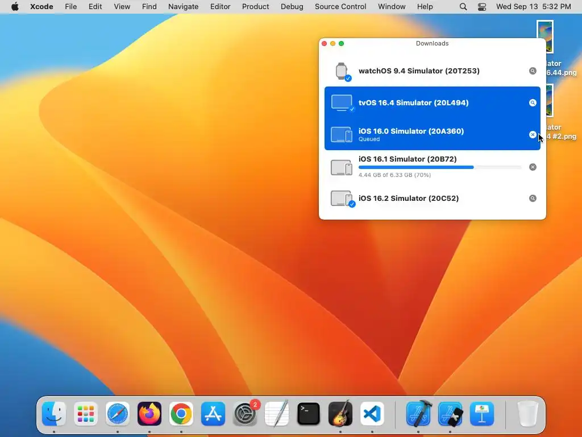Open the View menu
Viewport: 582px width, 437px height.
122,7
